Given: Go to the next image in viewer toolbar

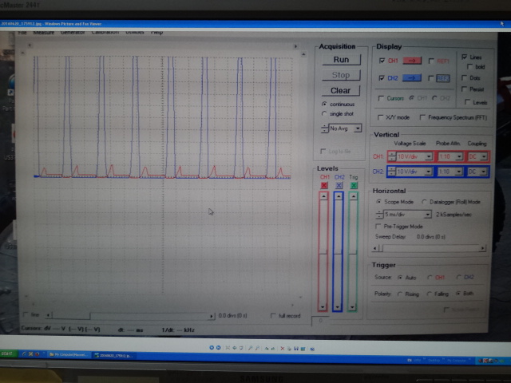Looking at the screenshot, I should tap(218, 348).
